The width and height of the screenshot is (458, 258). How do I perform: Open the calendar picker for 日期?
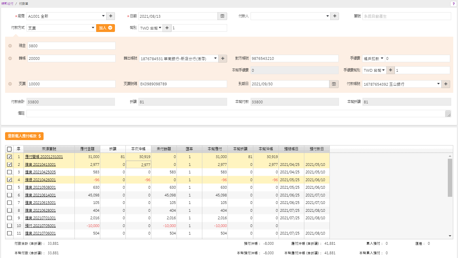tap(222, 16)
